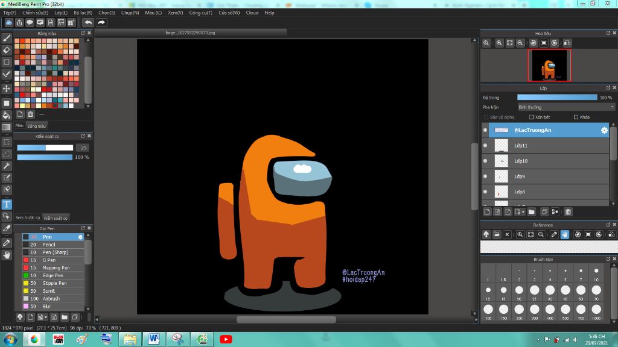Open the Pha trộn blend mode dropdown
The height and width of the screenshot is (347, 618).
pos(565,107)
